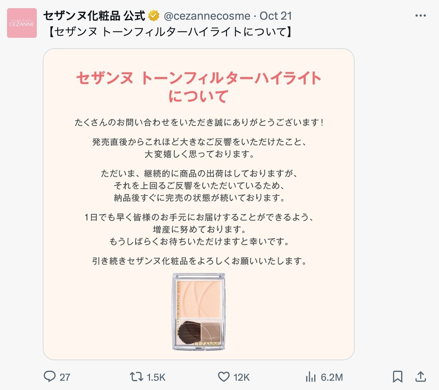This screenshot has height=390, width=439.
Task: Open the reply icon with 27 comments
Action: point(49,377)
